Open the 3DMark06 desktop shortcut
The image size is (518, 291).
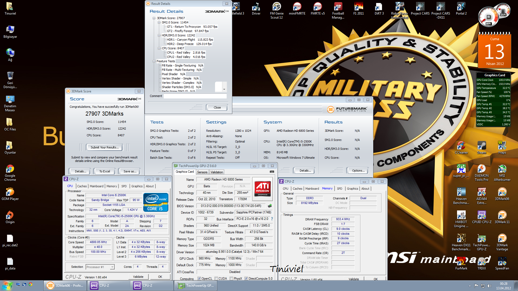point(502,194)
